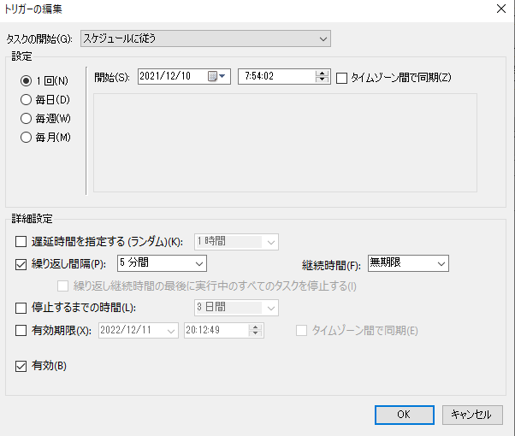The image size is (515, 436).
Task: Open the 5 分間 repeat interval dropdown
Action: pos(162,263)
